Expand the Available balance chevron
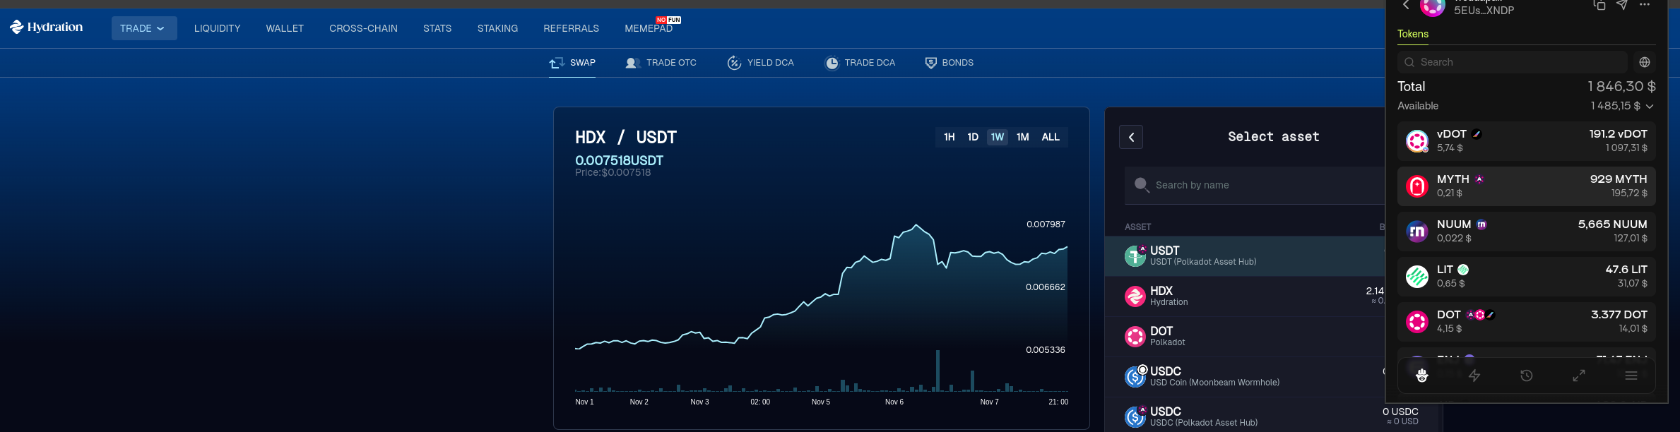 pyautogui.click(x=1650, y=107)
